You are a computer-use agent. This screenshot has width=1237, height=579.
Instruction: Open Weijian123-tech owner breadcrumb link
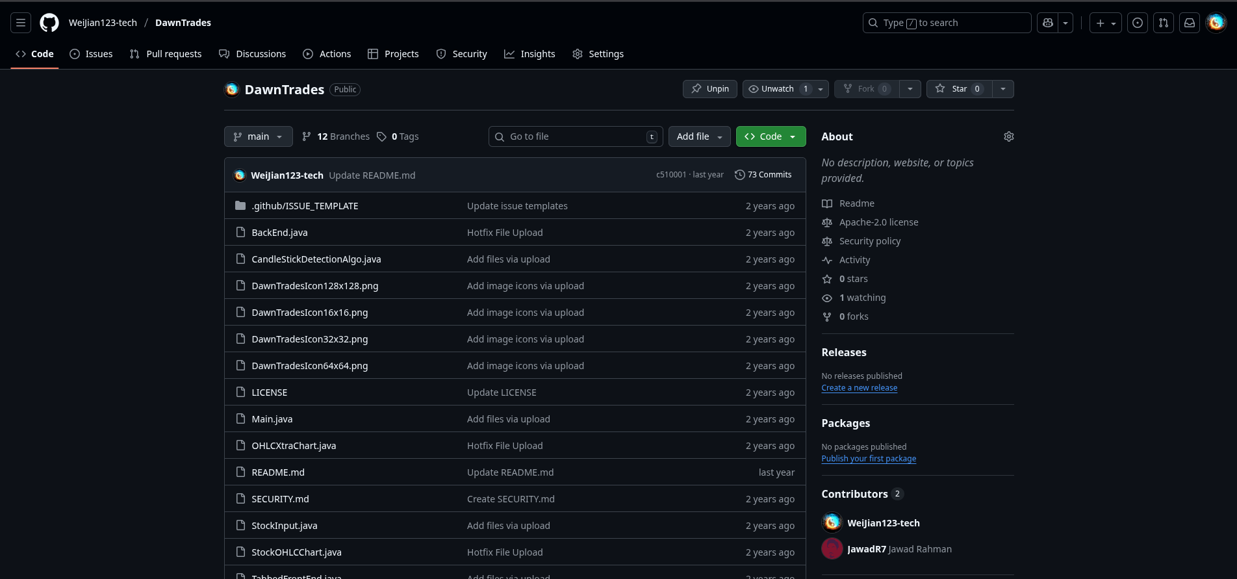click(x=103, y=23)
